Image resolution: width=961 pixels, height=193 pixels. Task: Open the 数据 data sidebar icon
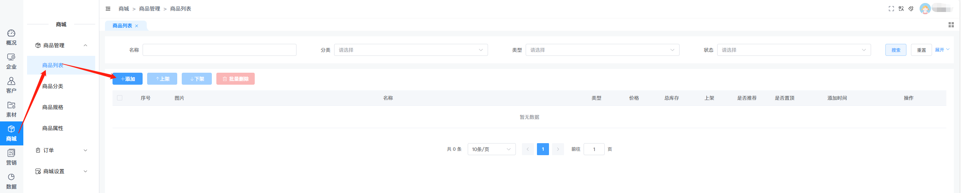click(11, 181)
